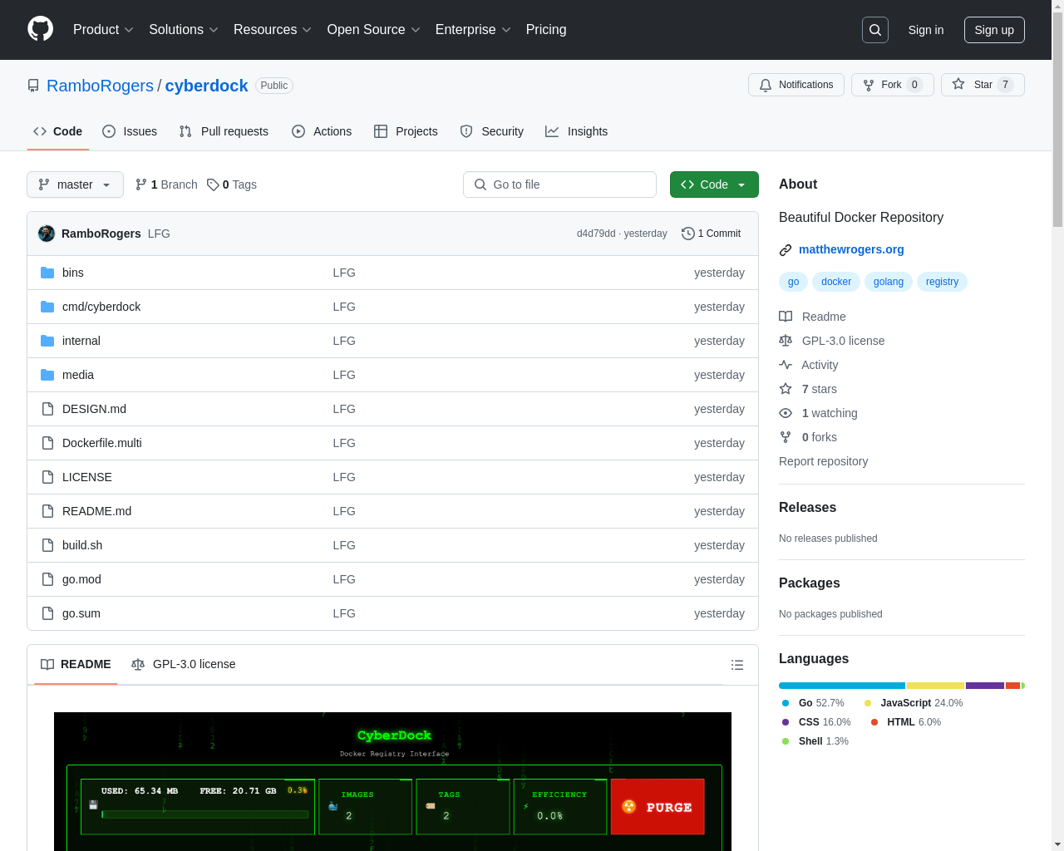Open the DESIGN.md file

[94, 409]
